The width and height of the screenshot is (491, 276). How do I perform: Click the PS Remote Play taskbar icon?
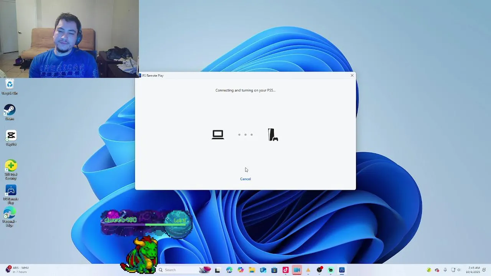pyautogui.click(x=342, y=270)
